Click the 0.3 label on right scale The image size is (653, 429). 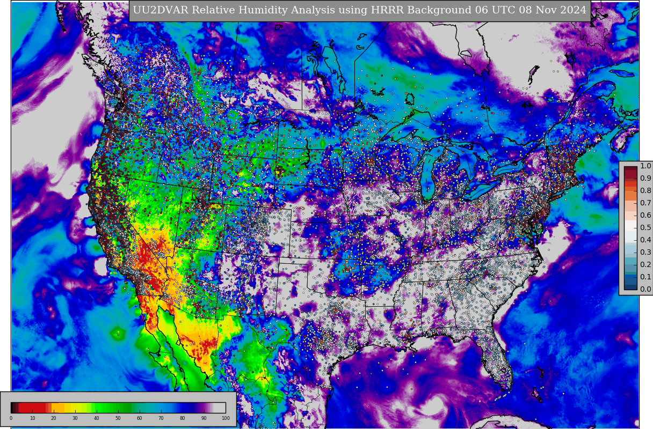(645, 253)
